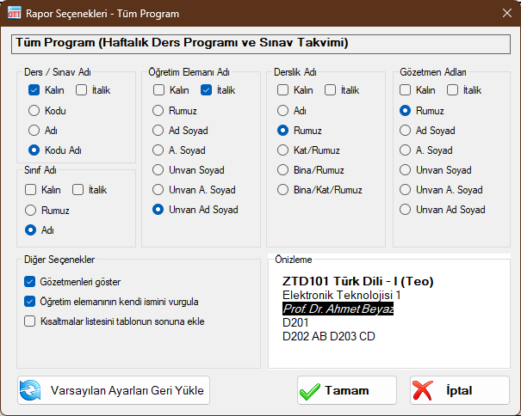
Task: Toggle Gözetmenleri göster checkbox
Action: 30,282
